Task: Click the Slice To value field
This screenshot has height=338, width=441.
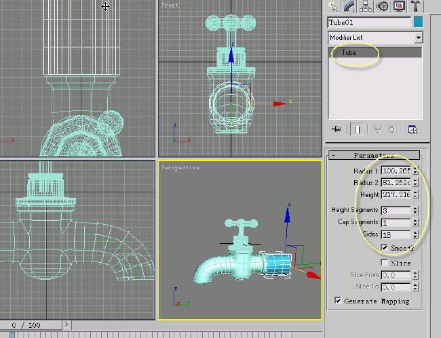Action: pyautogui.click(x=396, y=287)
